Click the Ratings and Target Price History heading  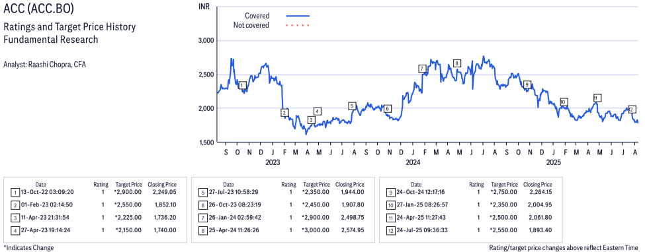pos(69,28)
